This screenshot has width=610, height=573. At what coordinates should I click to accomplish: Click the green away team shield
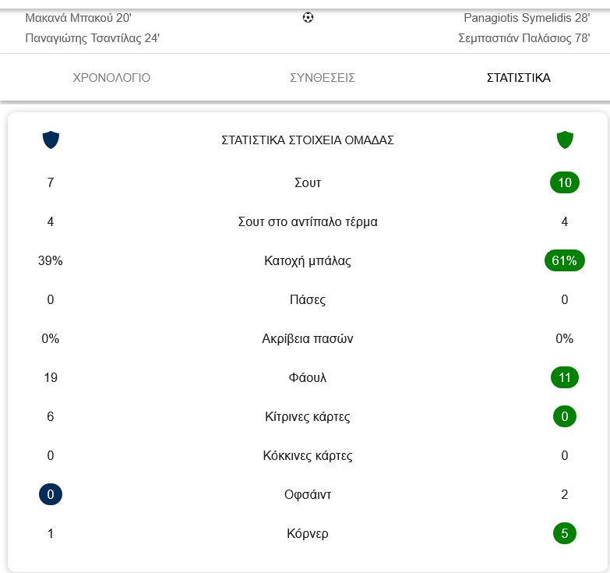[x=565, y=140]
